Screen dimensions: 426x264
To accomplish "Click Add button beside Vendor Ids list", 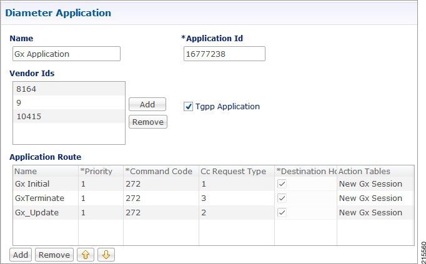I will [x=147, y=104].
